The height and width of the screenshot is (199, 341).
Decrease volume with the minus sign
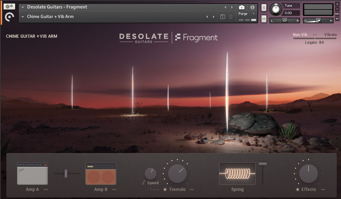pyautogui.click(x=305, y=21)
